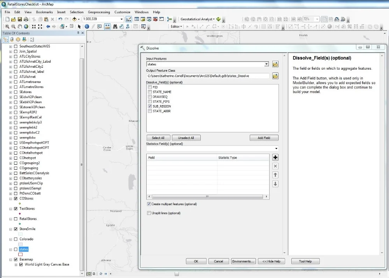The image size is (389, 278).
Task: Select the Pan hand tool
Action: point(19,26)
